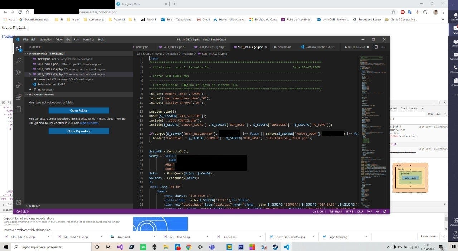
Task: Open the Teams more apps ellipsis
Action: tap(455, 95)
